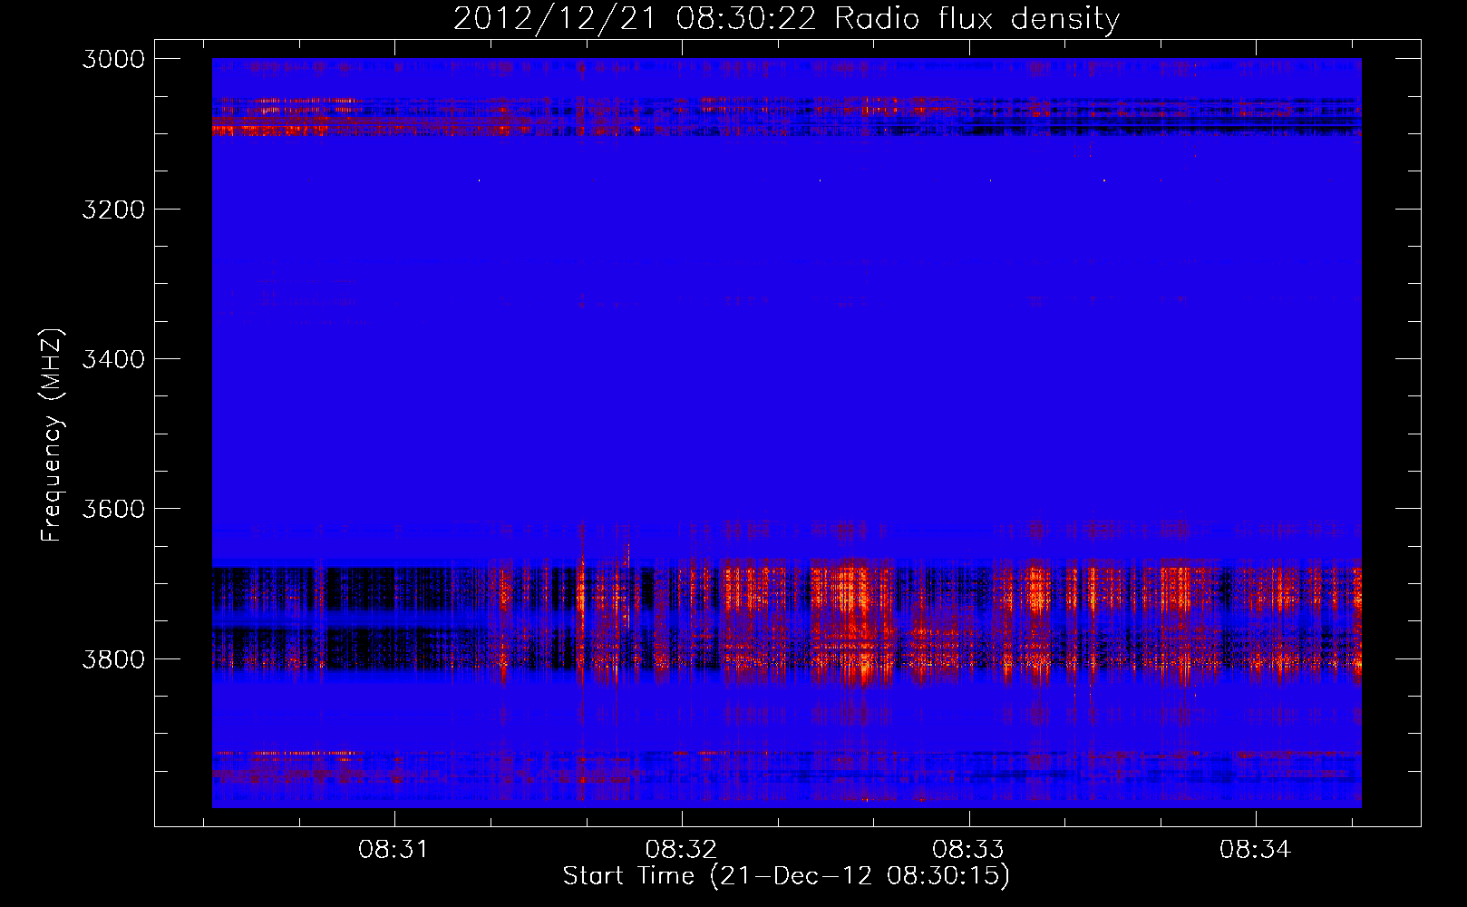Click the 08:34 time tick label
Image resolution: width=1467 pixels, height=907 pixels.
click(1255, 850)
